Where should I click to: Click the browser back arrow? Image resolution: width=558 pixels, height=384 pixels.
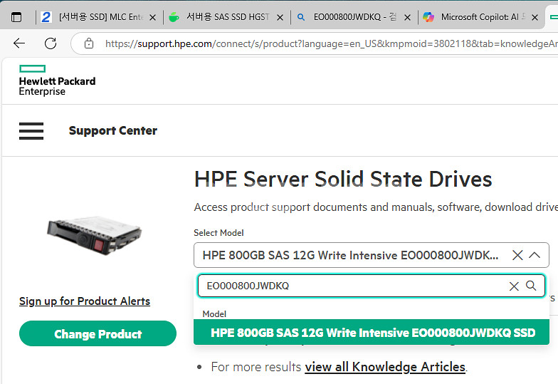(19, 43)
